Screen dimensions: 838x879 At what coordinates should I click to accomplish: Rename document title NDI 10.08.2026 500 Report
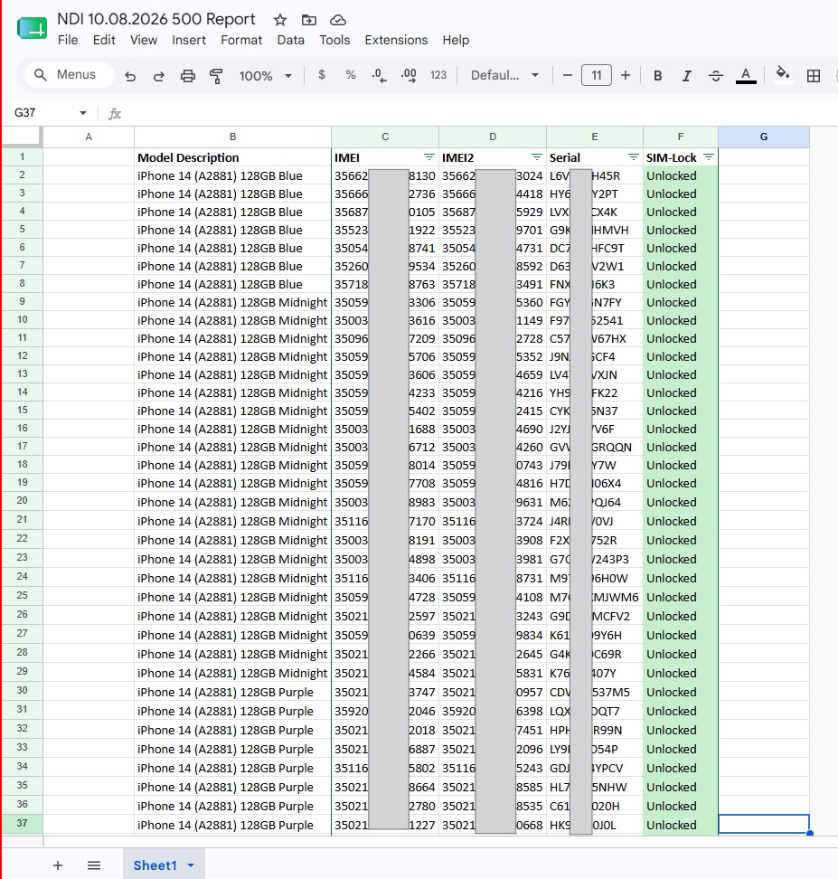(155, 19)
